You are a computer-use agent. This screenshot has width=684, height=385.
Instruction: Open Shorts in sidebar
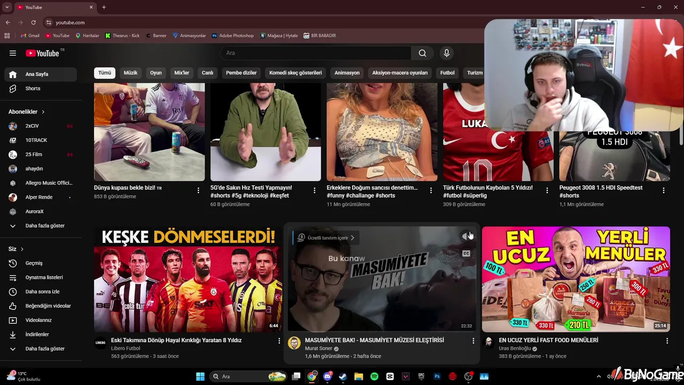tap(41, 88)
